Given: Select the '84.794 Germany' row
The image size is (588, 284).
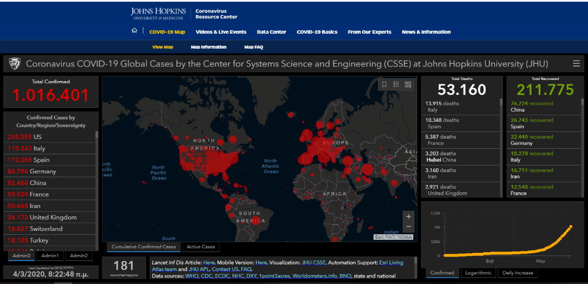Looking at the screenshot, I should [50, 172].
